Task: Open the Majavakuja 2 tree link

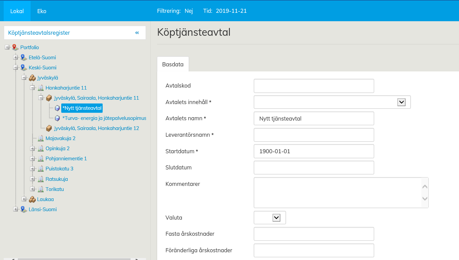Action: point(61,138)
